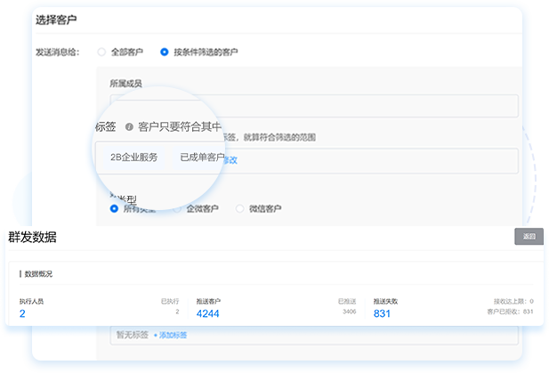Click the 数据概况 section heading
The height and width of the screenshot is (373, 549).
(38, 274)
